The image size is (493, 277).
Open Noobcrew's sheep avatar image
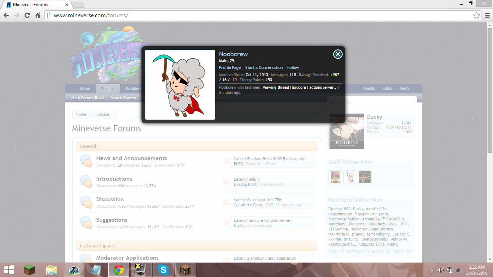coord(180,85)
